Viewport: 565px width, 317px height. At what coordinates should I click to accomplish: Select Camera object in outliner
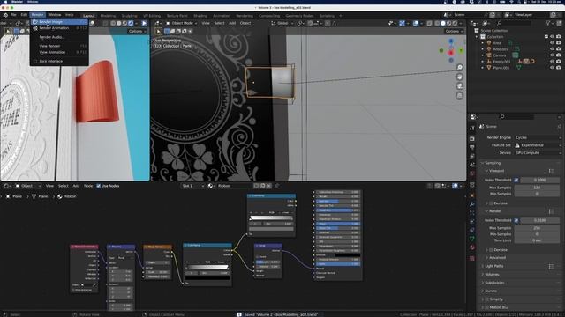[x=500, y=55]
